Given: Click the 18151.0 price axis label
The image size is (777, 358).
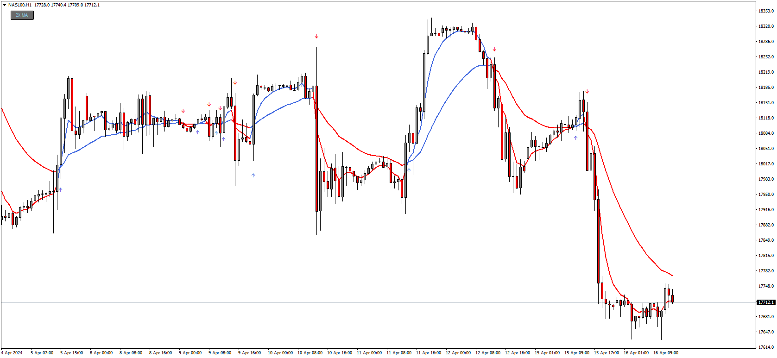Looking at the screenshot, I should (766, 103).
